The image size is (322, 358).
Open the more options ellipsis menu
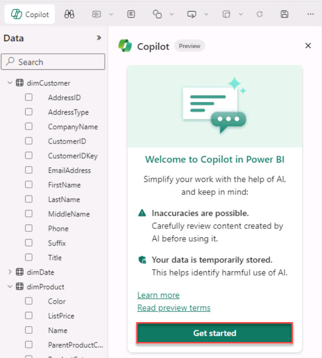click(x=311, y=14)
